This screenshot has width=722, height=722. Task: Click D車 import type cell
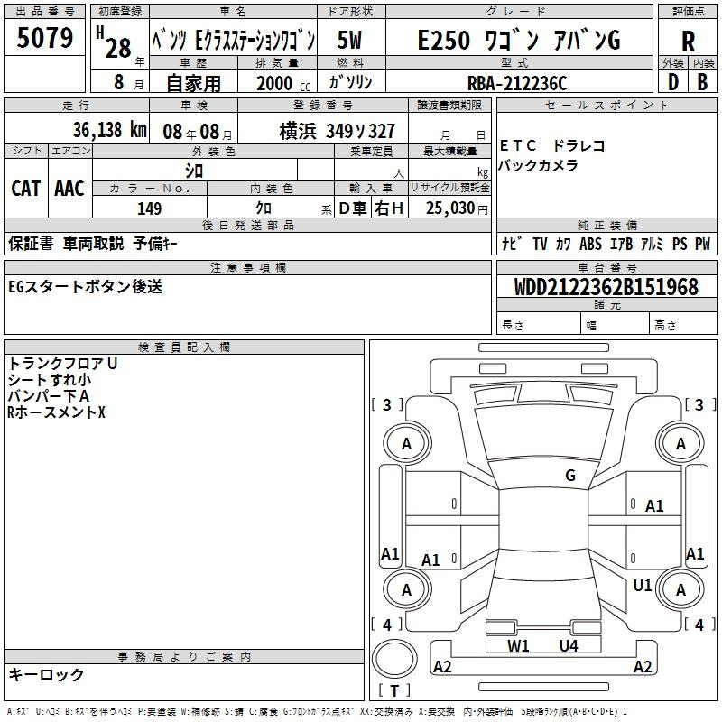pyautogui.click(x=353, y=208)
